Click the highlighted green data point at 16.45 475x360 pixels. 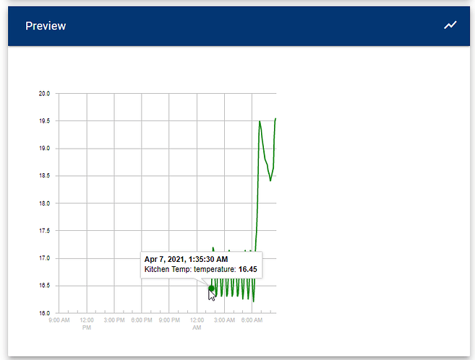tap(211, 289)
